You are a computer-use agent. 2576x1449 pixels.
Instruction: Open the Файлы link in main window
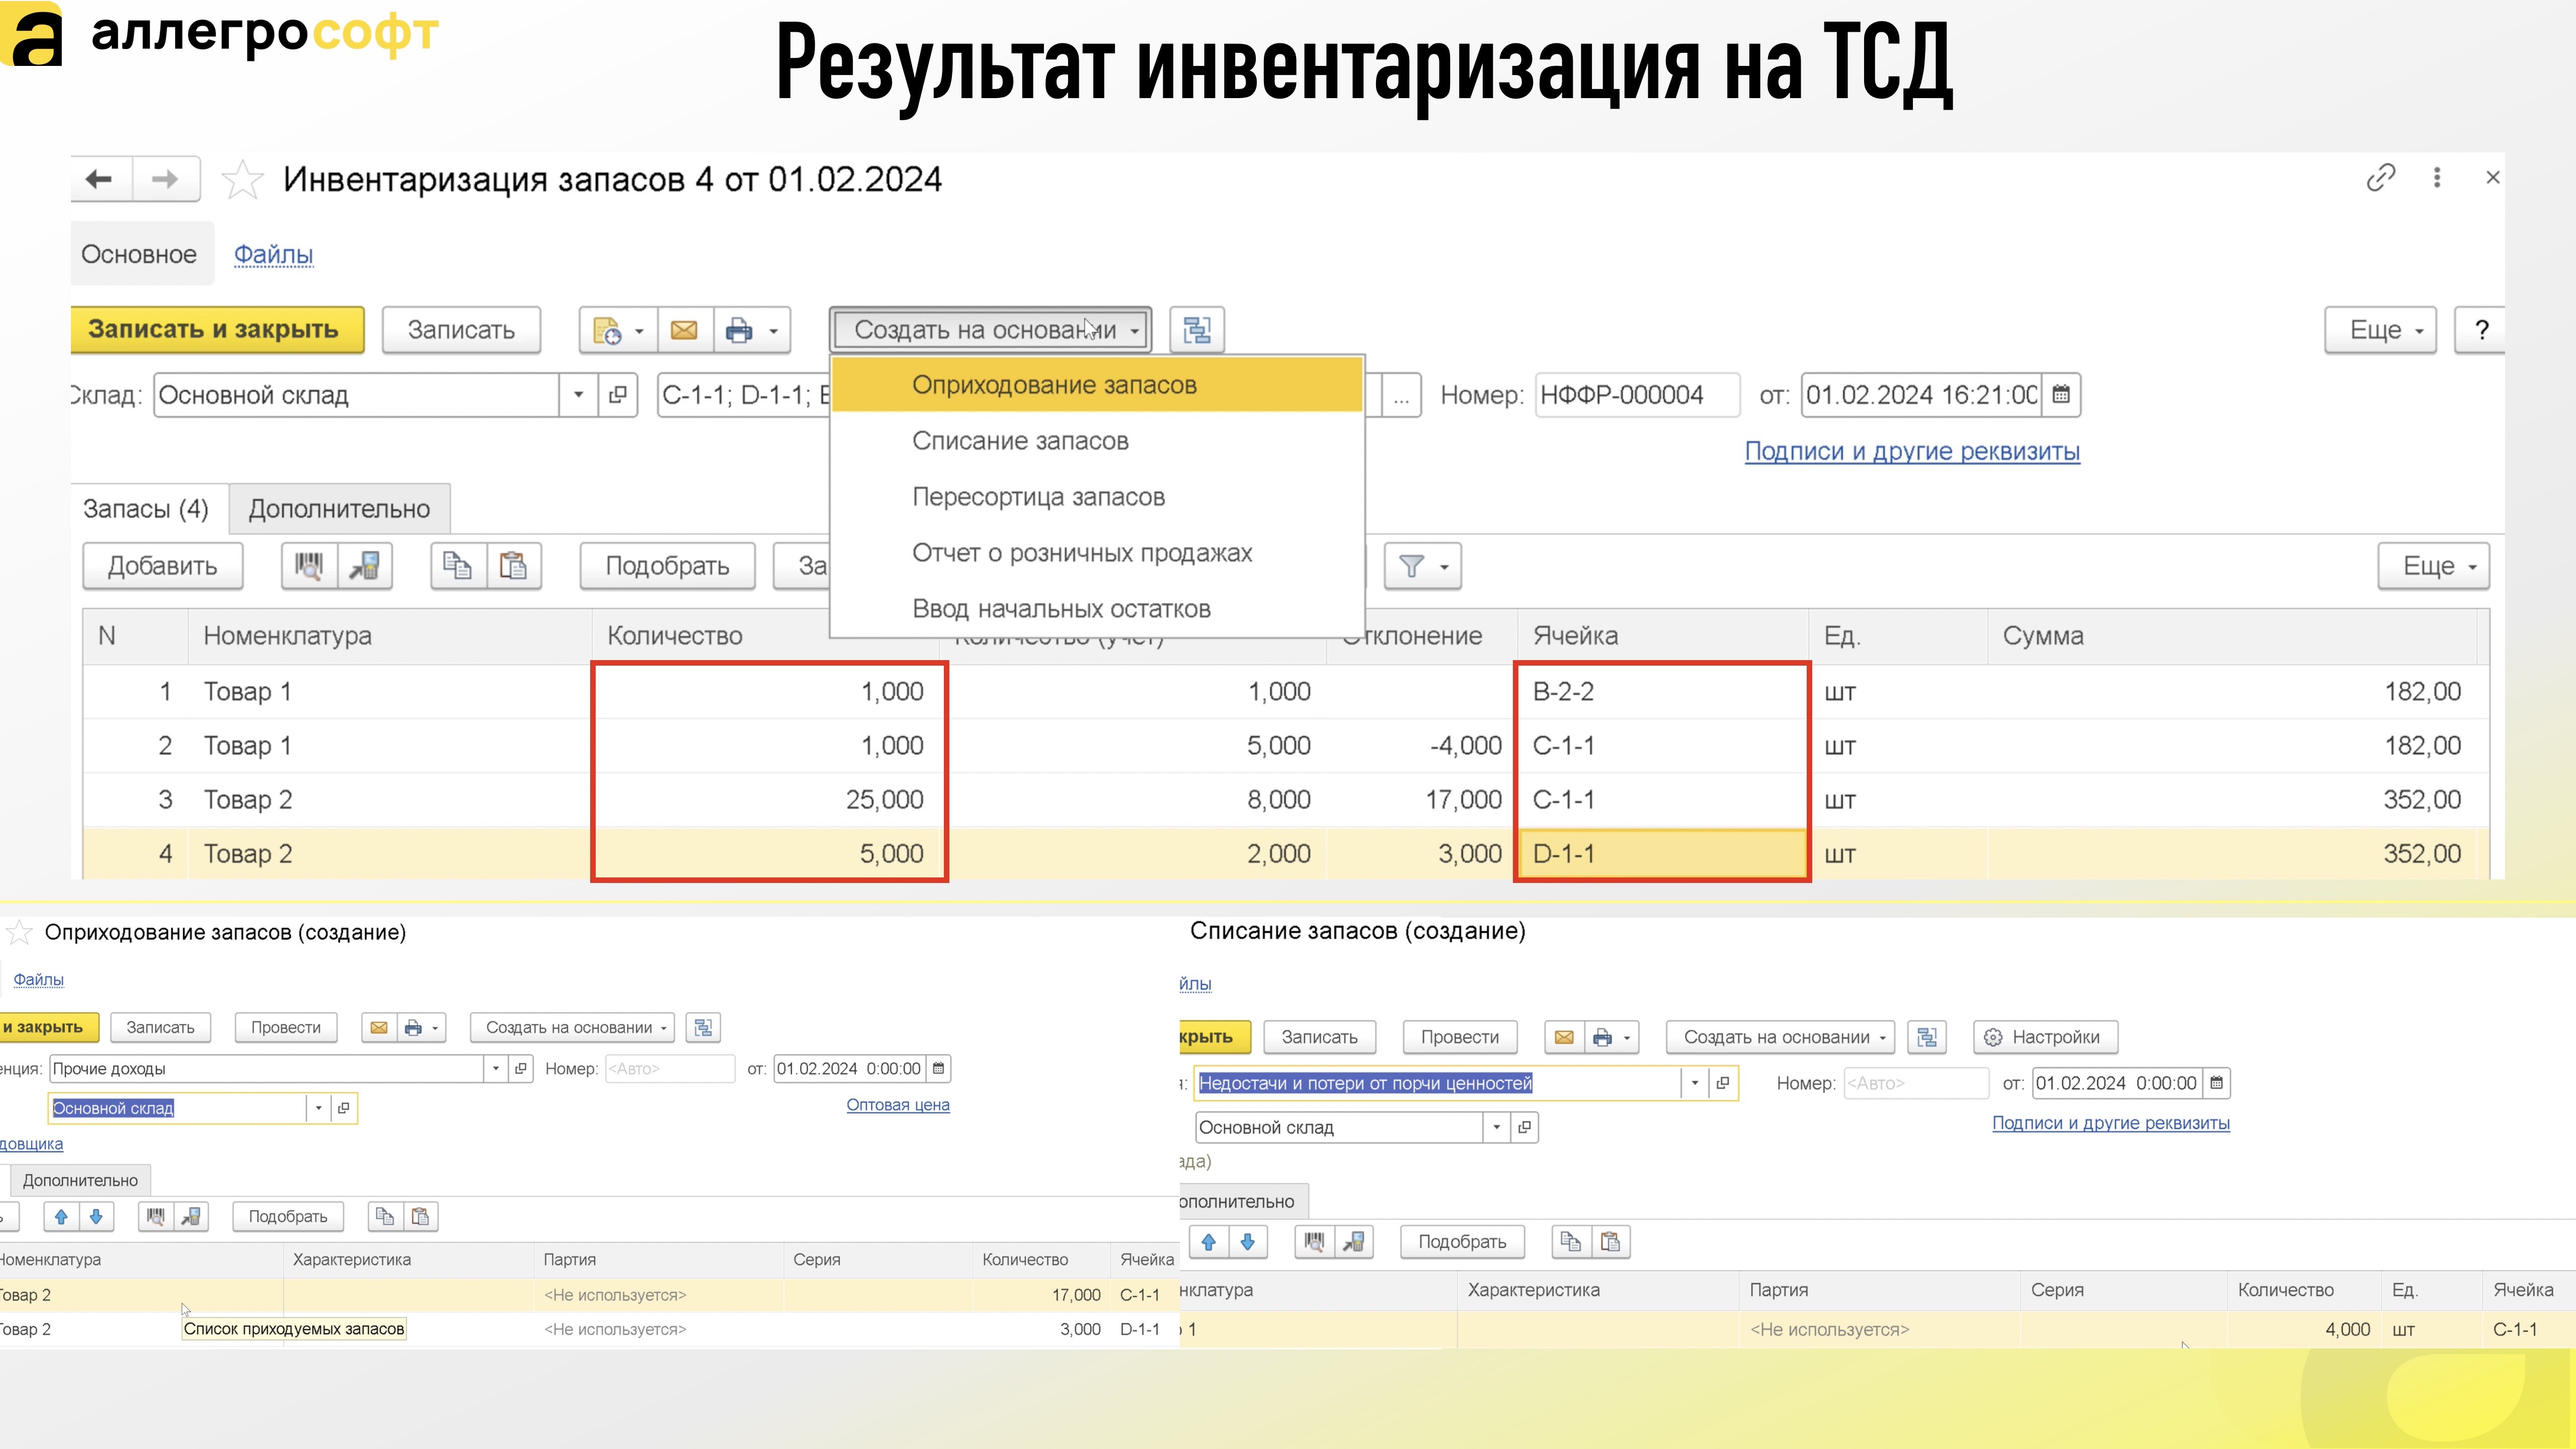click(x=273, y=255)
